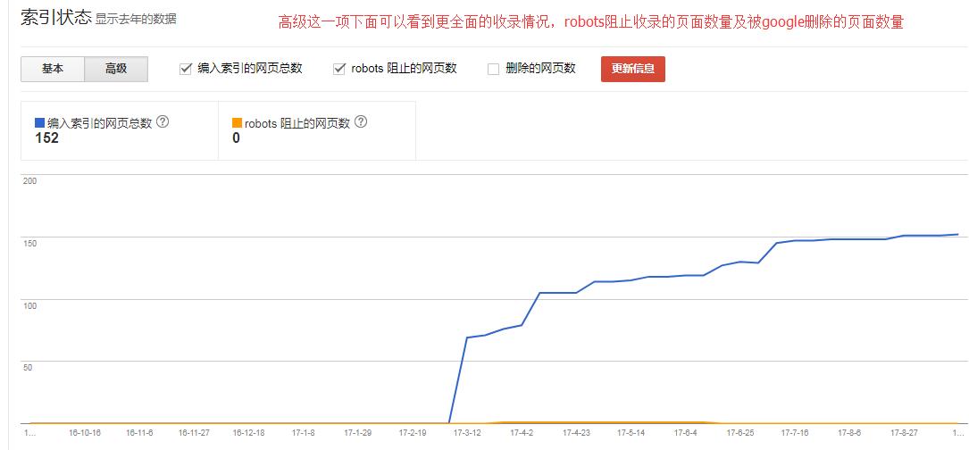Click the robots 阻止的网页数 legend label
Screen dimensions: 969x450
tap(297, 123)
